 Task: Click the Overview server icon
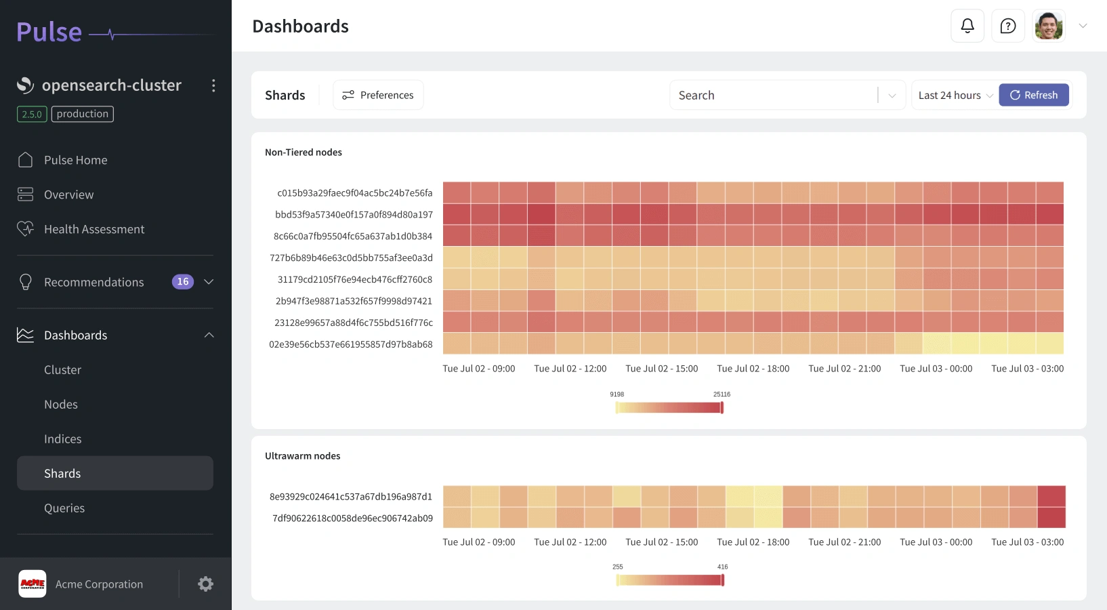26,195
